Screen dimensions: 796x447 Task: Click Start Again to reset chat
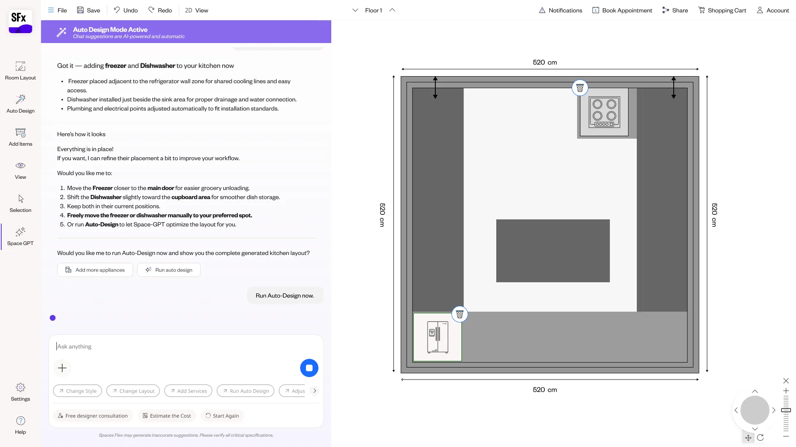click(222, 416)
